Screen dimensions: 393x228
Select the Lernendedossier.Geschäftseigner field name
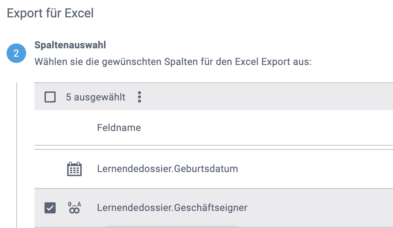pyautogui.click(x=172, y=208)
